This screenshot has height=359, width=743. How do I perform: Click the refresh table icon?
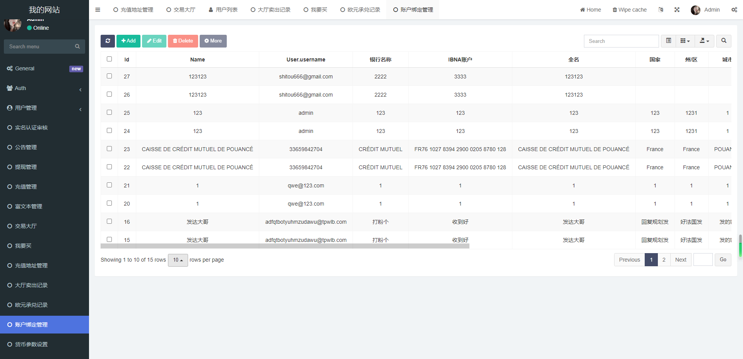coord(108,41)
